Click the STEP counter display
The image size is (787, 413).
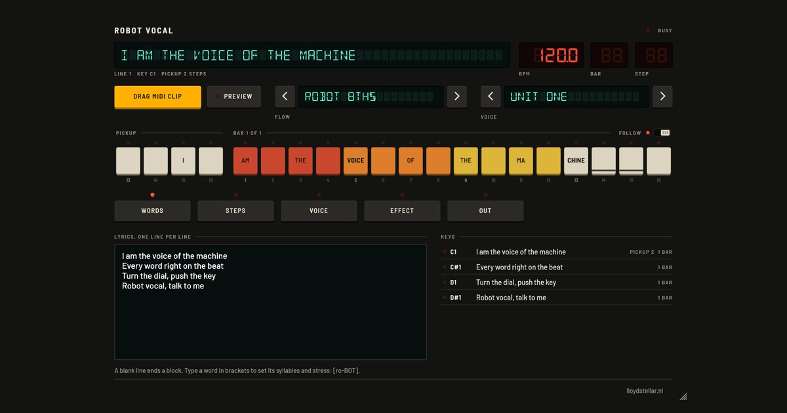654,56
